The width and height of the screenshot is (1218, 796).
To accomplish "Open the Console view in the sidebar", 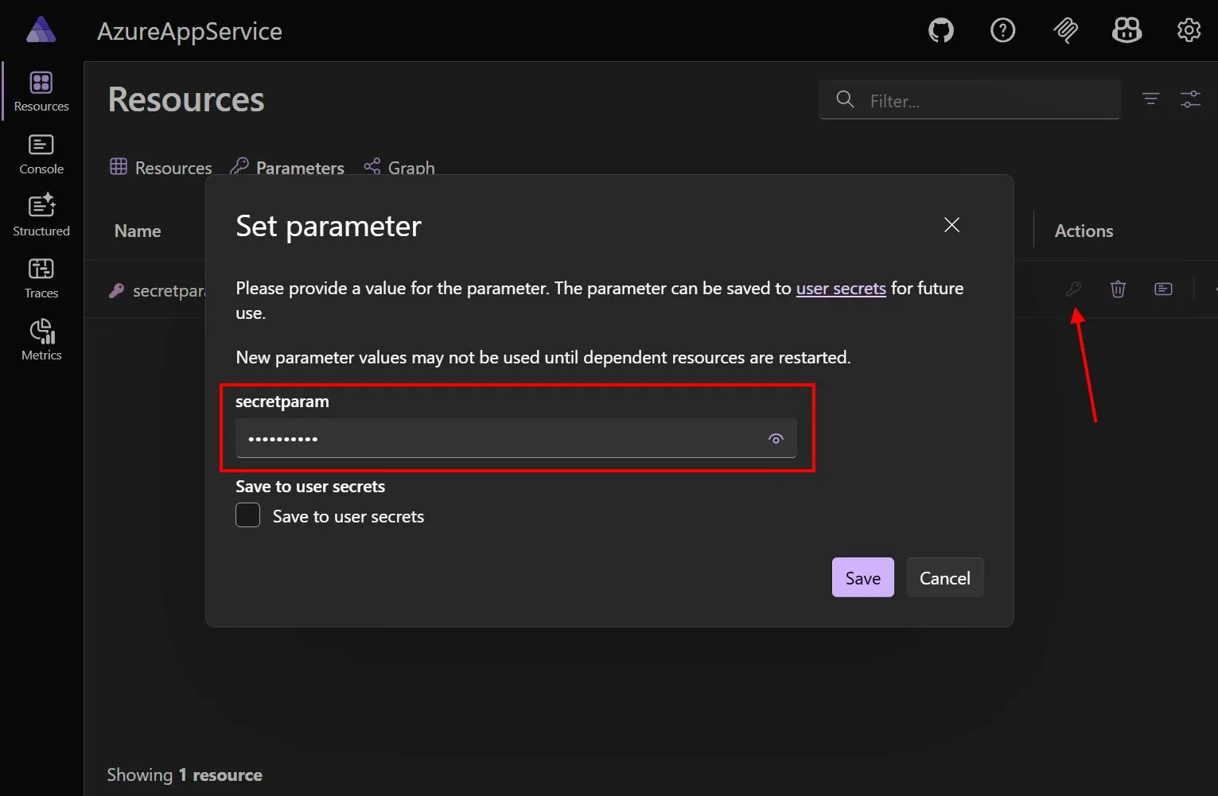I will tap(41, 153).
